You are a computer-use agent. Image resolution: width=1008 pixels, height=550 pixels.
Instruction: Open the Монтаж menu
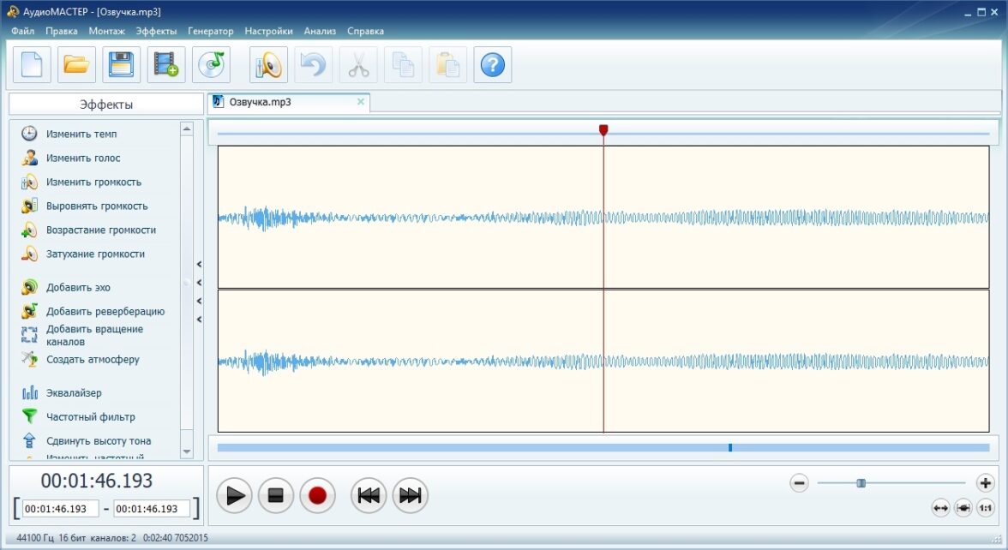tap(106, 31)
